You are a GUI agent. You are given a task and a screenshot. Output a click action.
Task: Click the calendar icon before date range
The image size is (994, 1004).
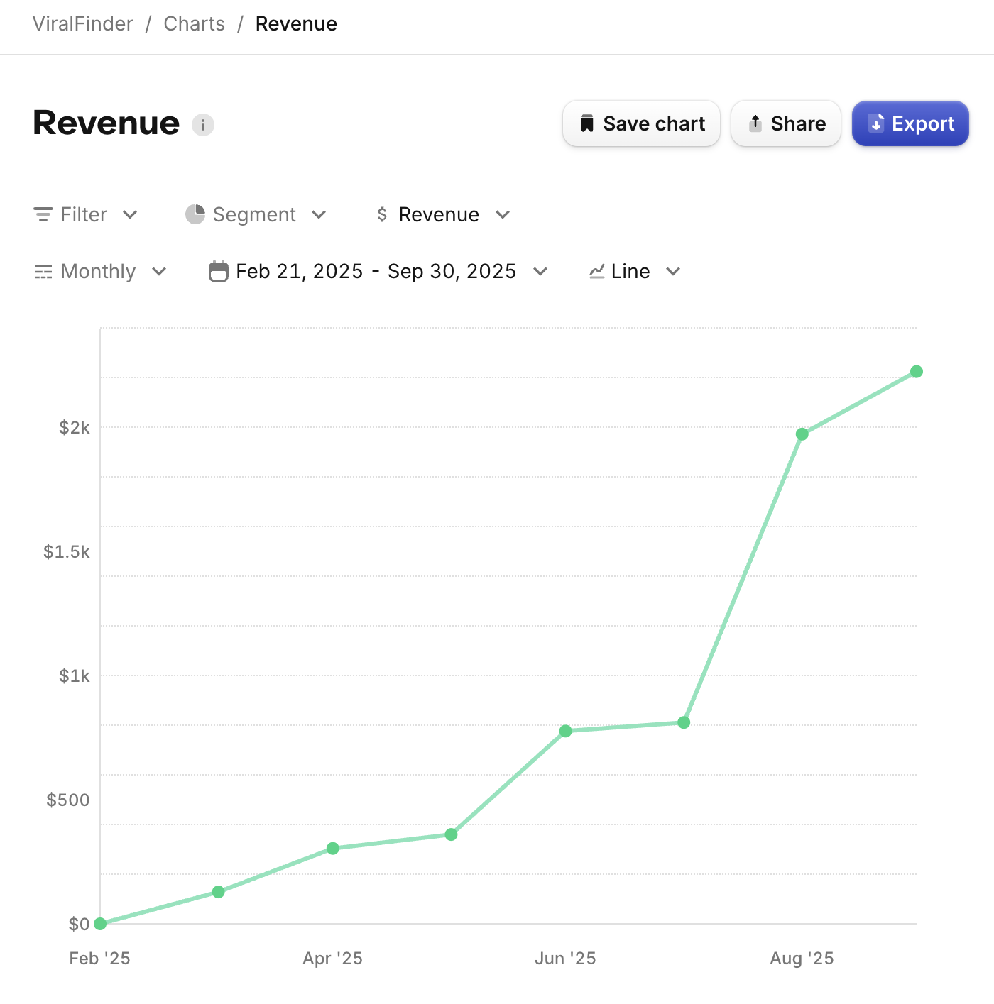(x=219, y=271)
